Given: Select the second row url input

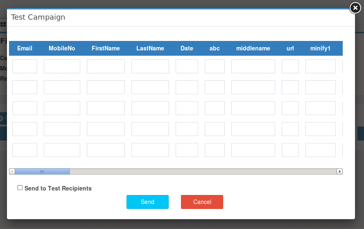Looking at the screenshot, I should [x=290, y=87].
